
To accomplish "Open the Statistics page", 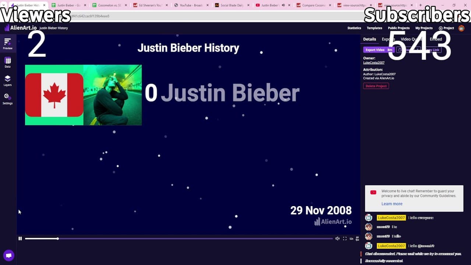I will (354, 28).
